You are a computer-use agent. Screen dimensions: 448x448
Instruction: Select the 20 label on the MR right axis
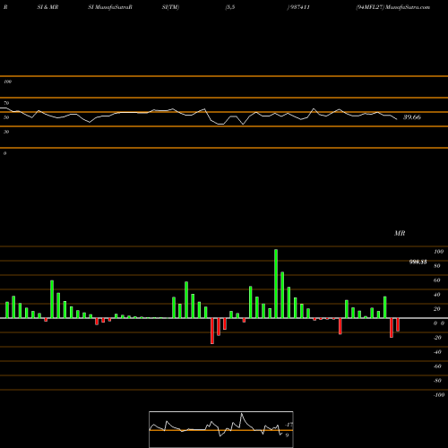tap(437, 309)
